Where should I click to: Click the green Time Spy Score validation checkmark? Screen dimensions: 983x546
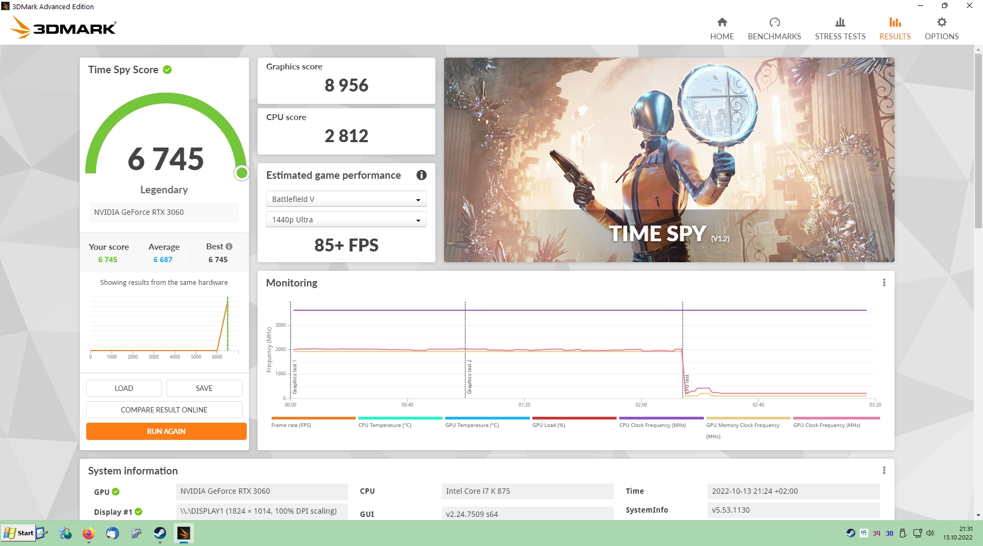pos(167,69)
